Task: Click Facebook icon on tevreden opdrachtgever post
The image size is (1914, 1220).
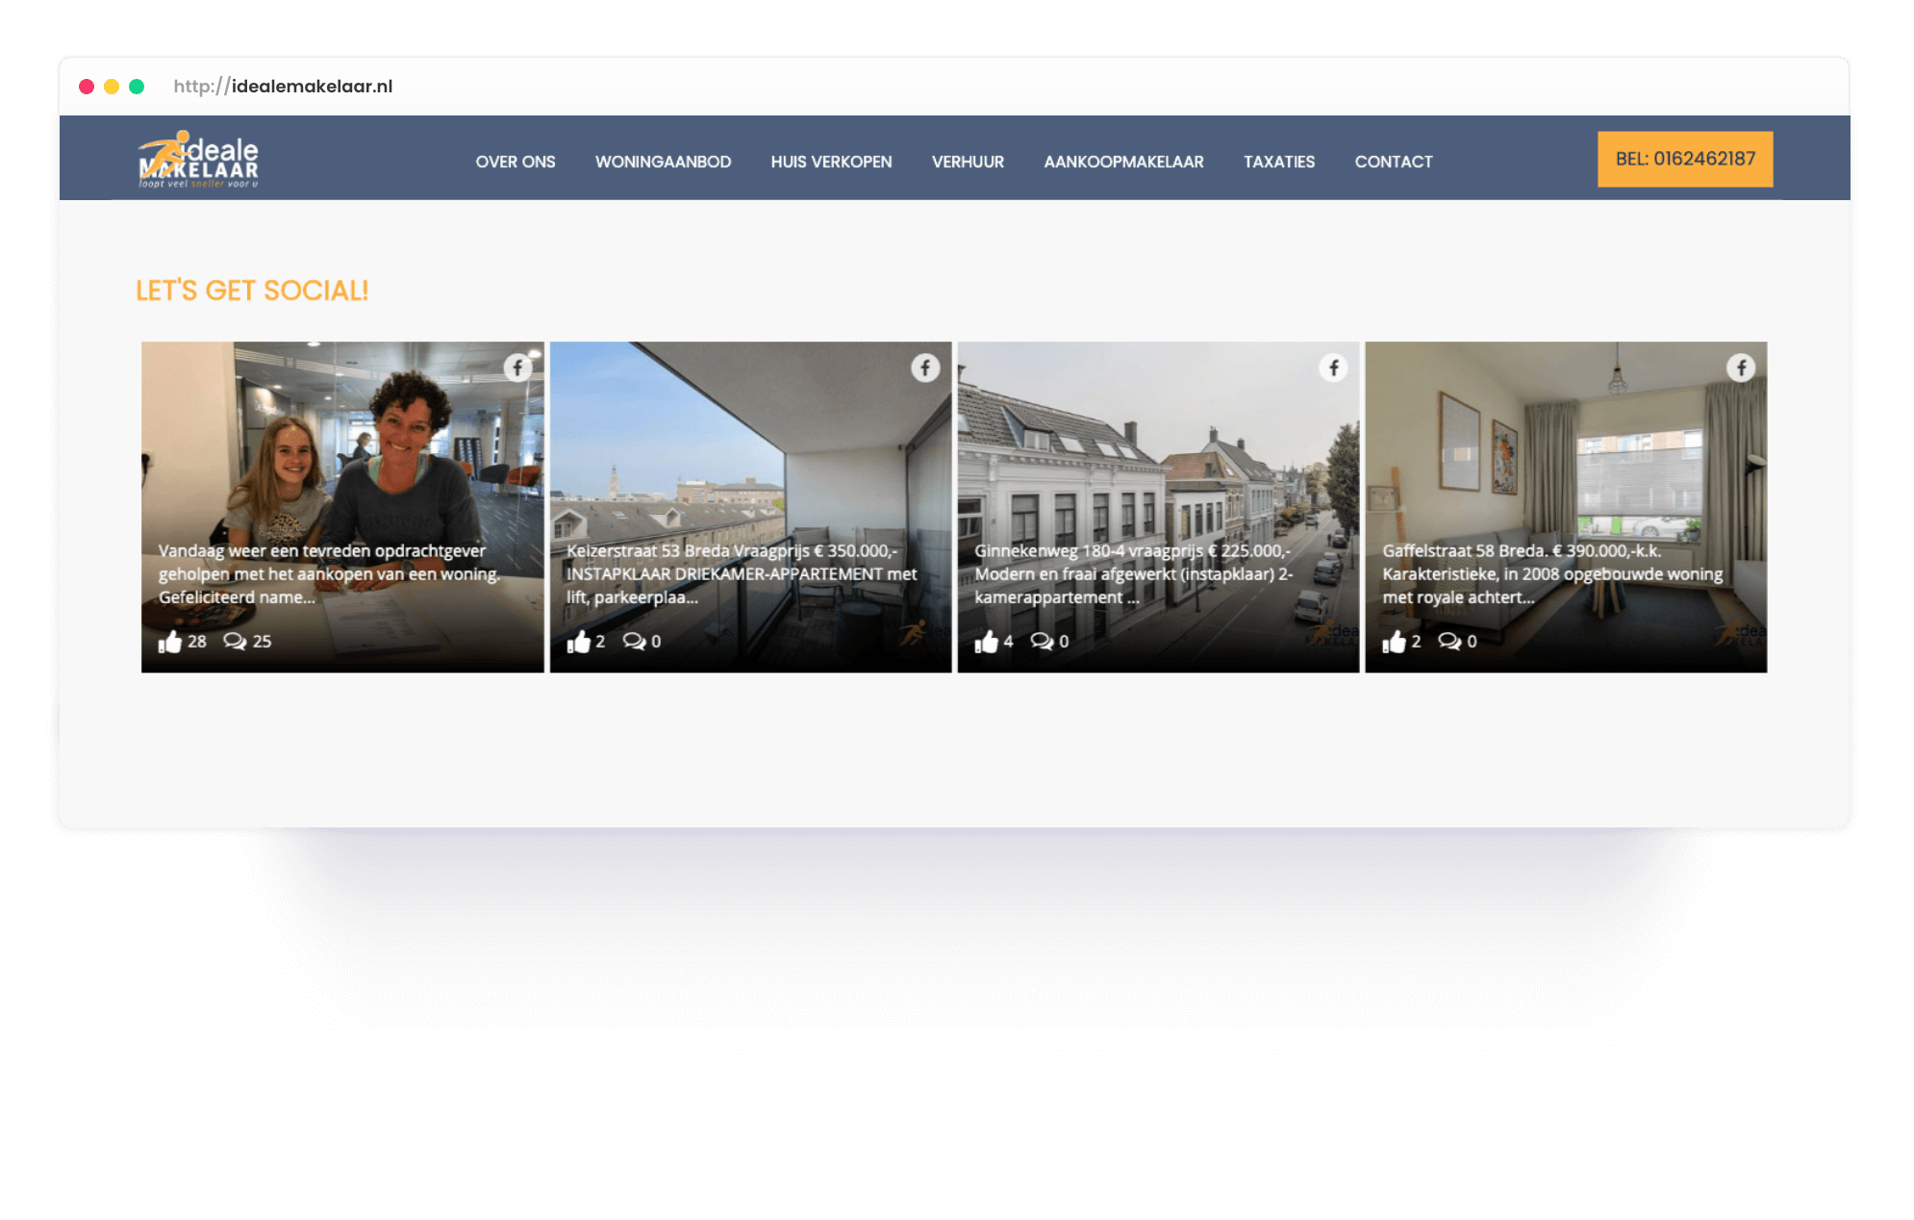Action: (517, 368)
